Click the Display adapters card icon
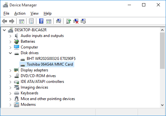The image size is (166, 116). [17, 70]
